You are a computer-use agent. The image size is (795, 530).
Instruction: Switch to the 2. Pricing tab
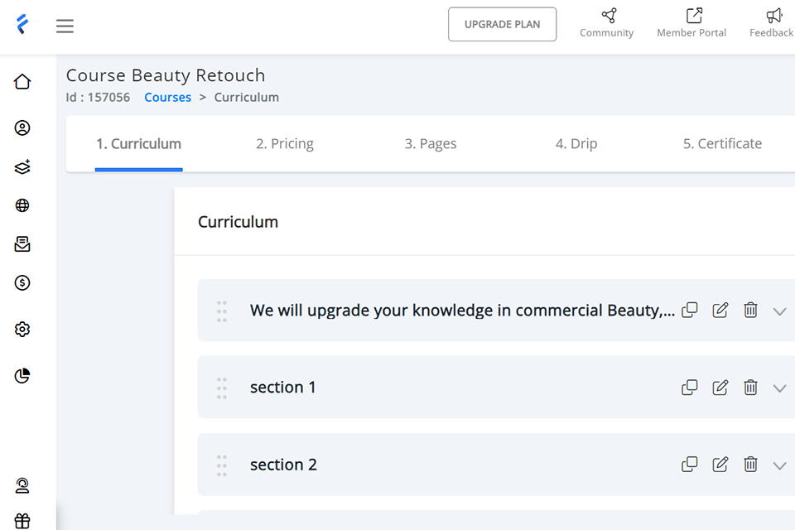point(285,144)
